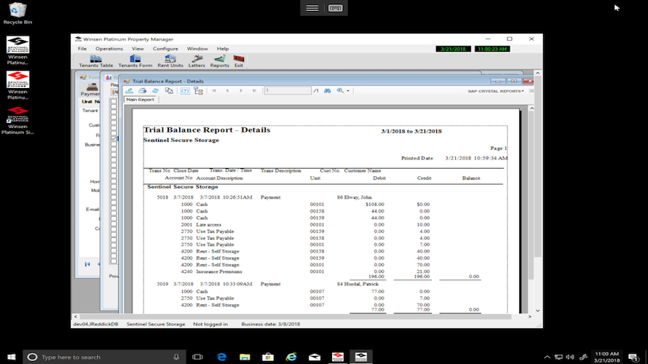The width and height of the screenshot is (648, 364).
Task: Toggle the group tree icon
Action: coord(198,90)
